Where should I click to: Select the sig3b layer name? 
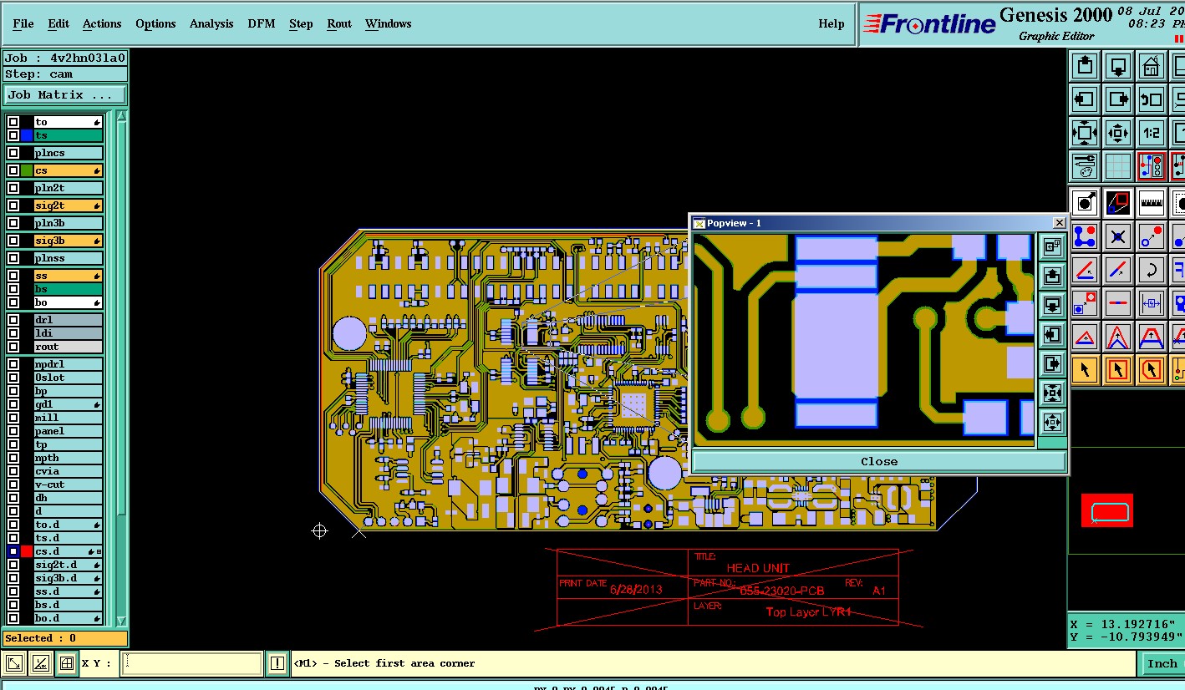pyautogui.click(x=68, y=241)
